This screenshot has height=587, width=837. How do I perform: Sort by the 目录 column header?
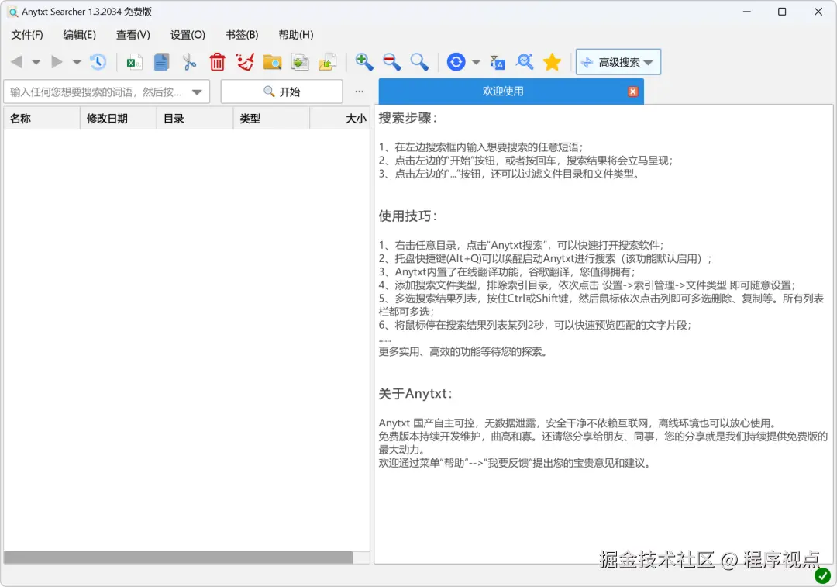195,118
